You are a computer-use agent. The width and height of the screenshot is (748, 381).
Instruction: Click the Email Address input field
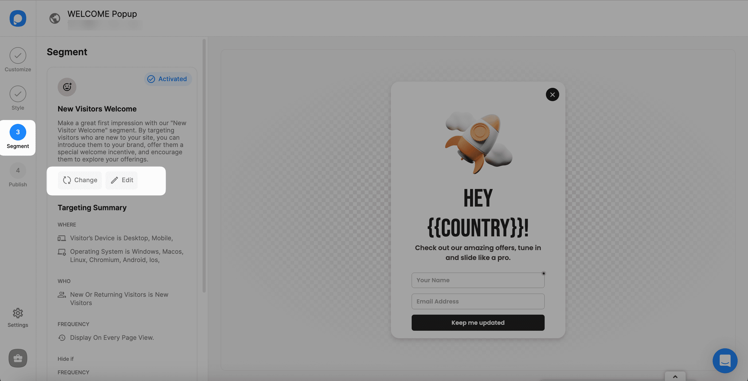point(478,301)
